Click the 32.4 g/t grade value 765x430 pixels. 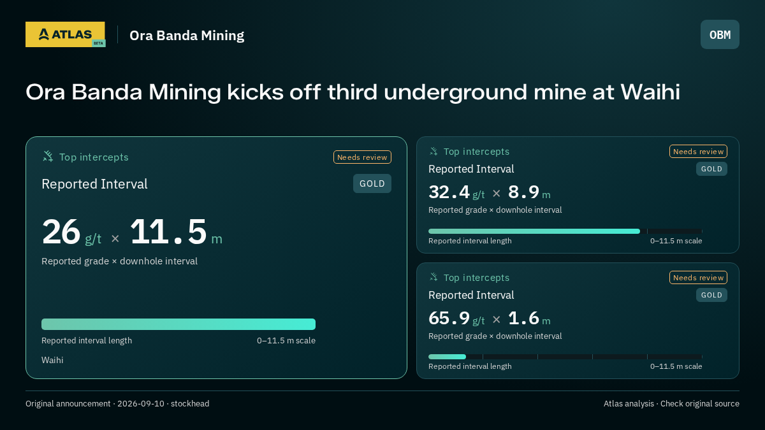pyautogui.click(x=456, y=192)
